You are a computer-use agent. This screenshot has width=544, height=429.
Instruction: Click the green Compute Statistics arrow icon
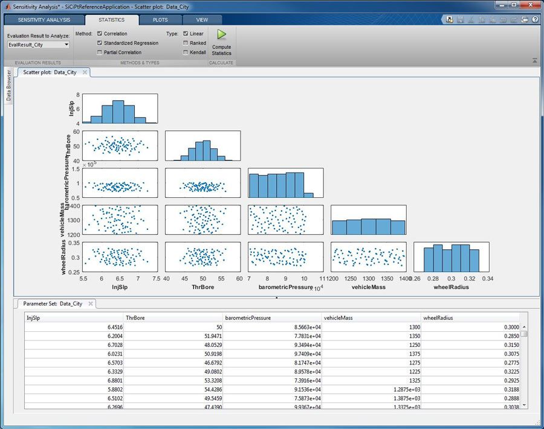coord(221,34)
